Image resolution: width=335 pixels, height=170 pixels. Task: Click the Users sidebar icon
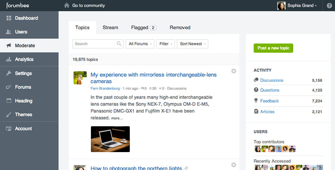click(8, 32)
